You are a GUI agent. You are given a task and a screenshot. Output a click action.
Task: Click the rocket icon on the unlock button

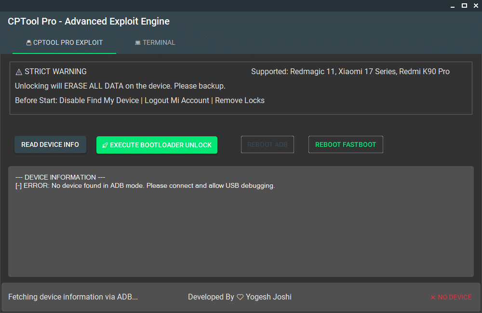click(x=105, y=145)
